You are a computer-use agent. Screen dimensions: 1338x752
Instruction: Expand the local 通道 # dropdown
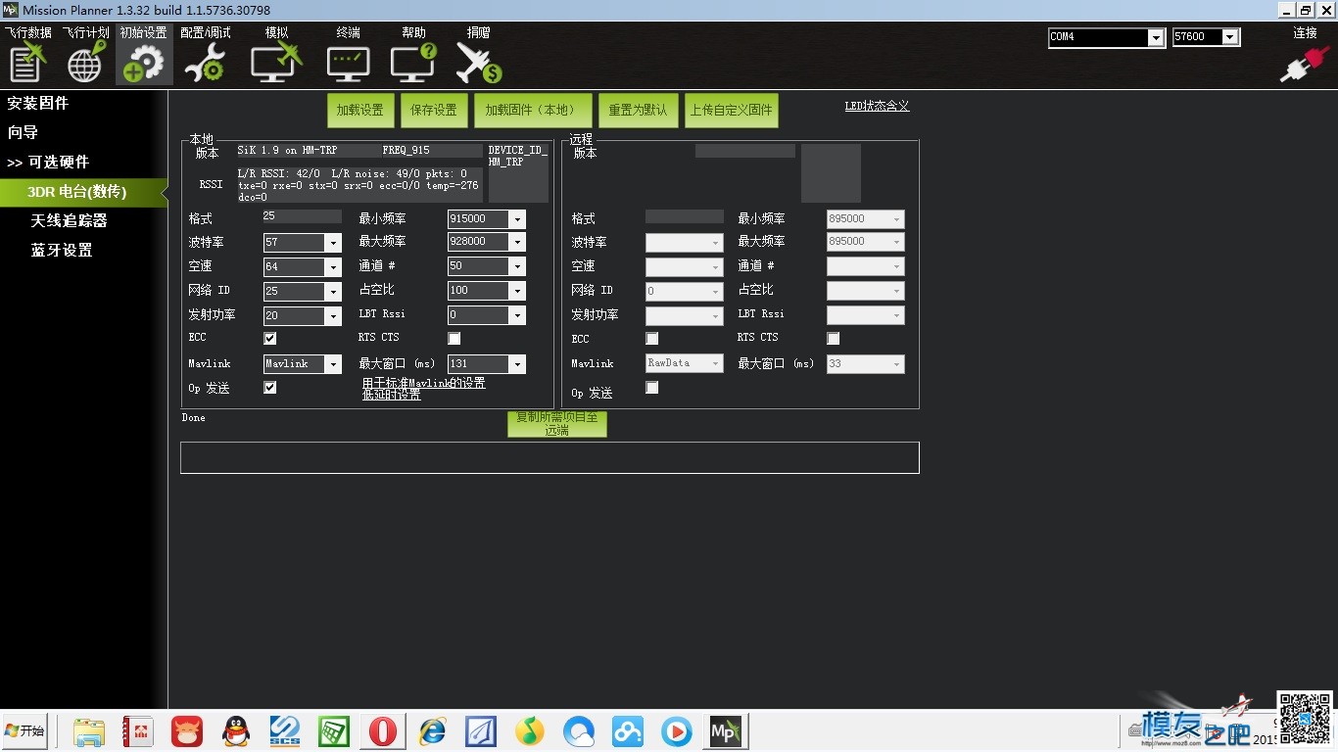pyautogui.click(x=517, y=266)
